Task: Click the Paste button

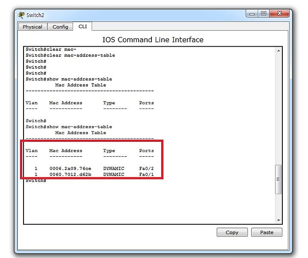Action: [x=267, y=232]
